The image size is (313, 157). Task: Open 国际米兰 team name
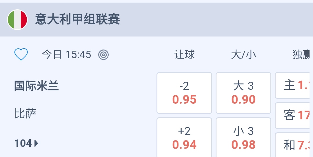[x=37, y=86]
